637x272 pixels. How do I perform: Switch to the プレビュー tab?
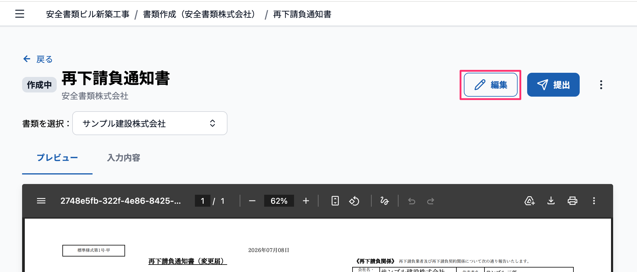pos(57,158)
